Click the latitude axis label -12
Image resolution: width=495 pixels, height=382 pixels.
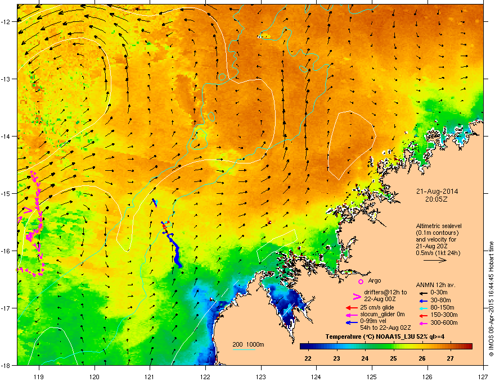6,22
